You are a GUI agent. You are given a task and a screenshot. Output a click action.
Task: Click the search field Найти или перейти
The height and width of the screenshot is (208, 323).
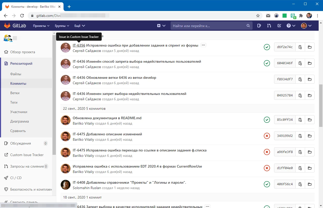[209, 26]
